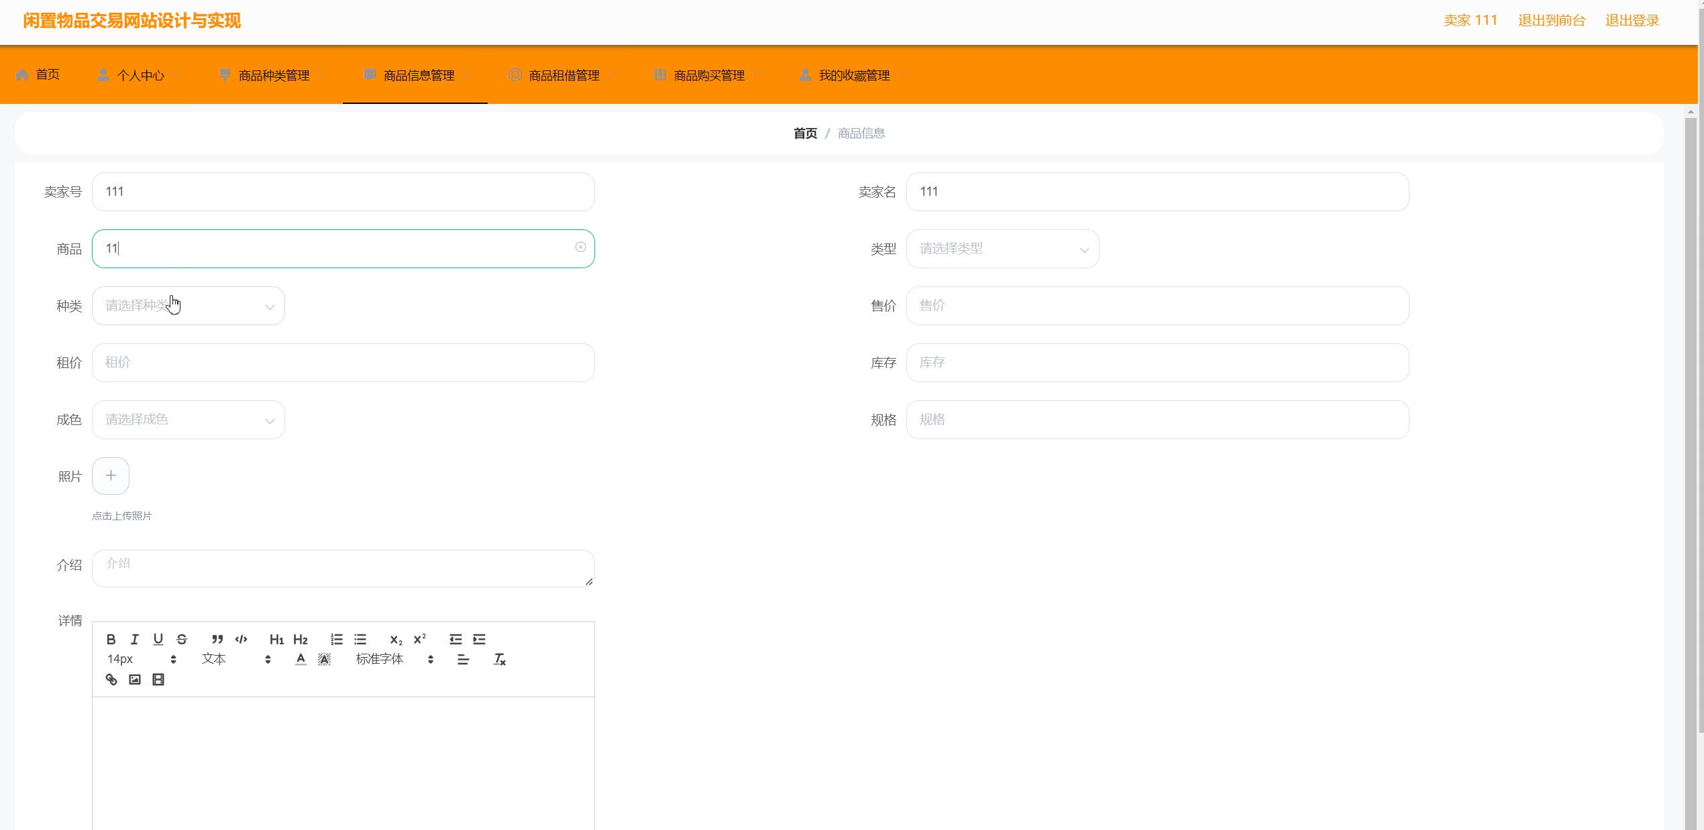Screen dimensions: 1704x830
Task: Toggle underline formatting in the editor toolbar
Action: [158, 639]
